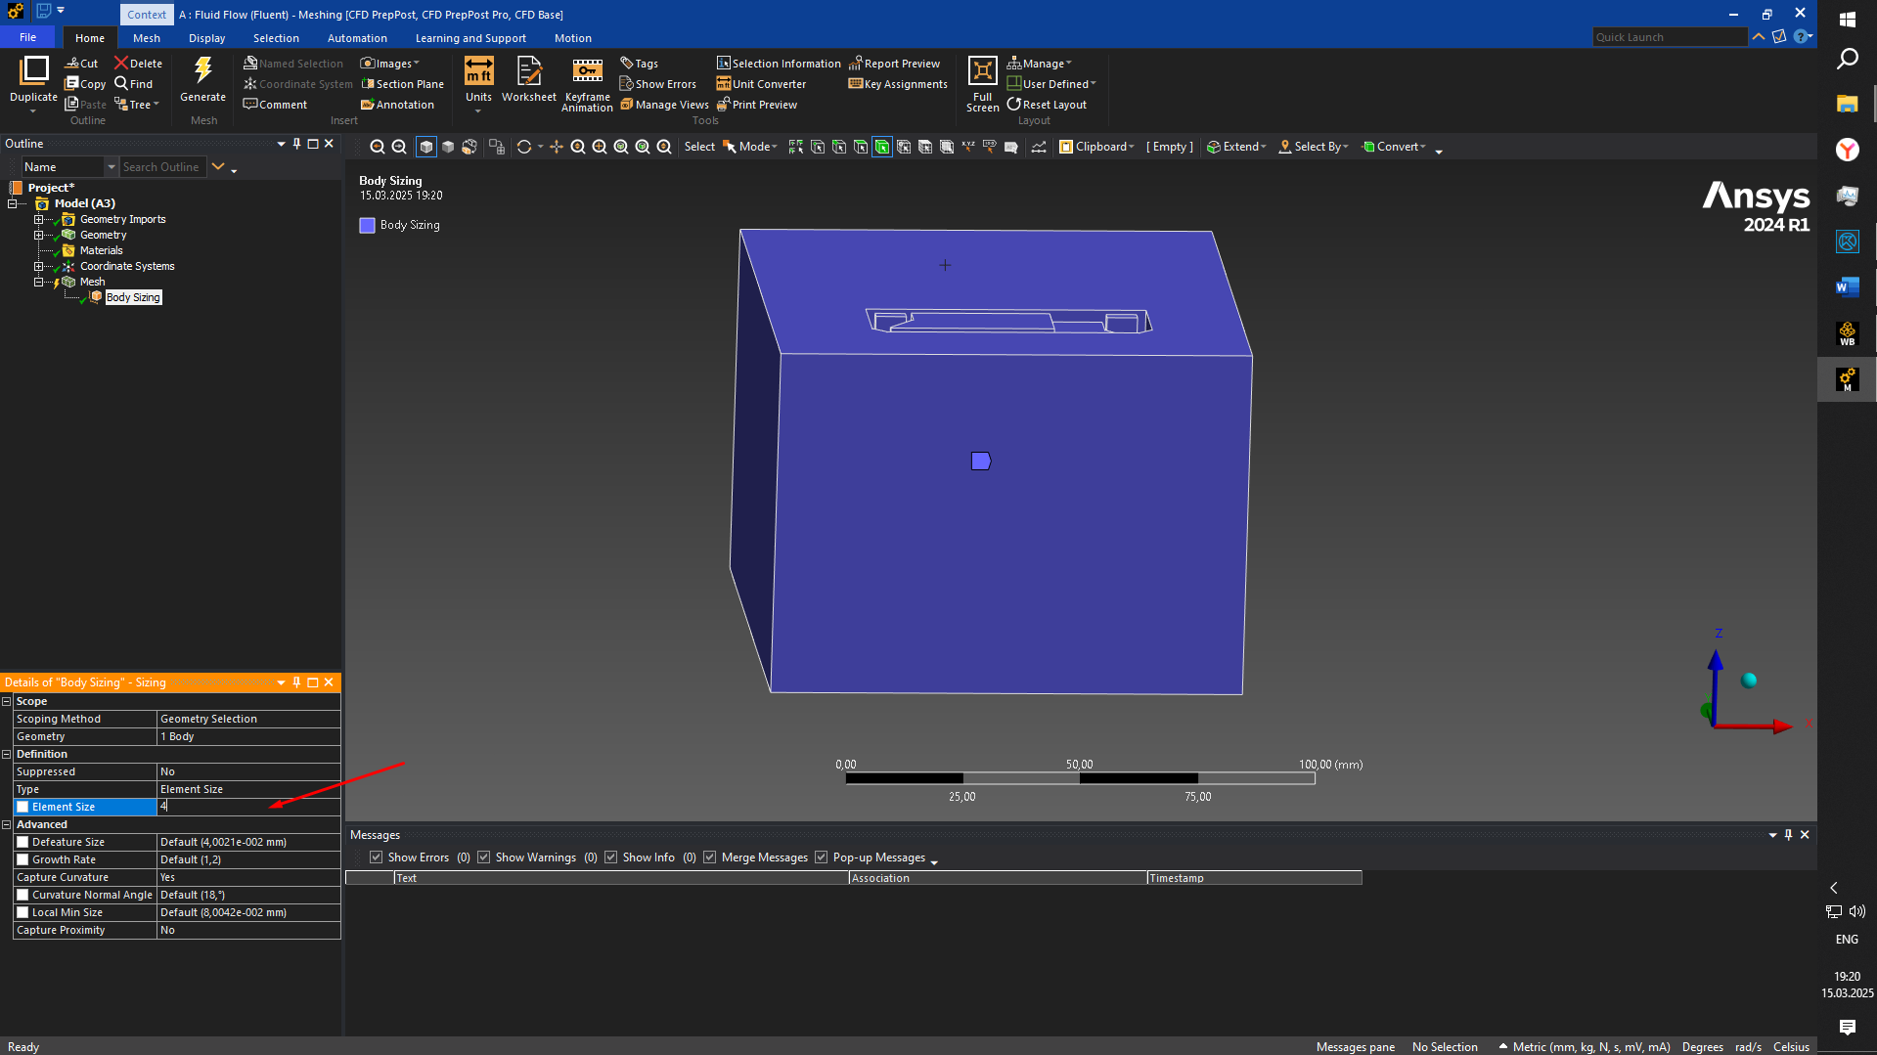Select Body Sizing in the outline tree
The height and width of the screenshot is (1055, 1877).
(133, 297)
